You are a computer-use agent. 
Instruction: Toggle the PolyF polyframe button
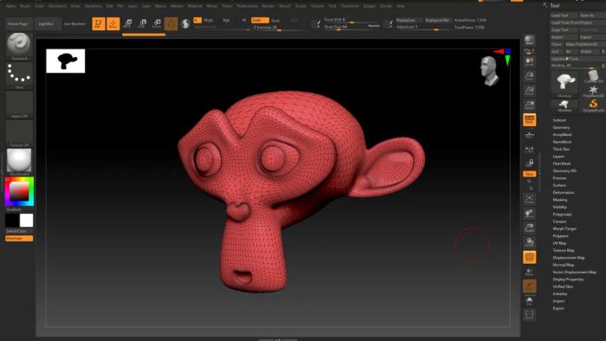(x=530, y=257)
